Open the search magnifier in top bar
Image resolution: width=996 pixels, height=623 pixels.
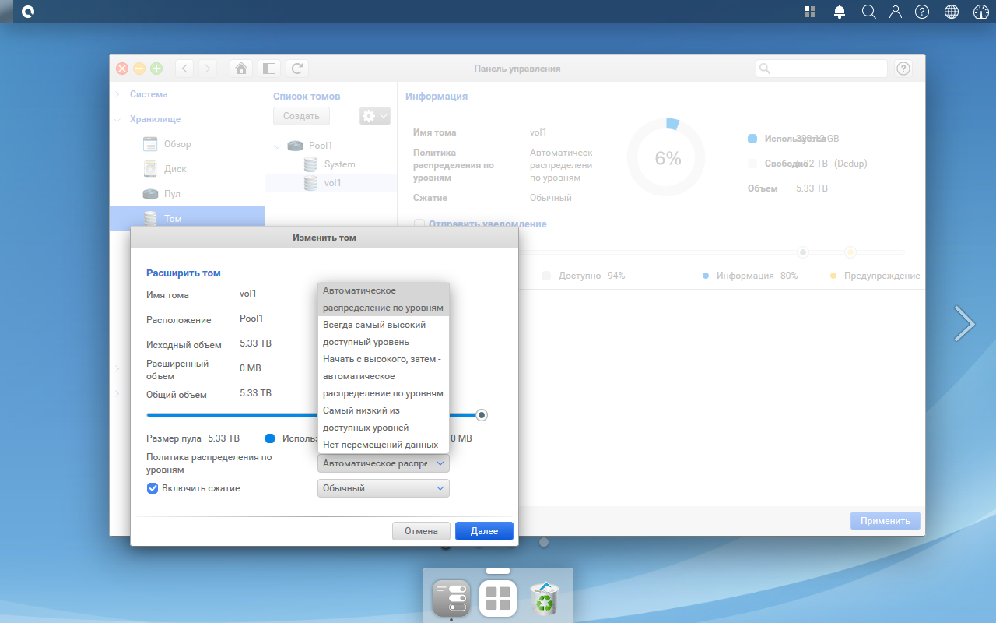(869, 12)
